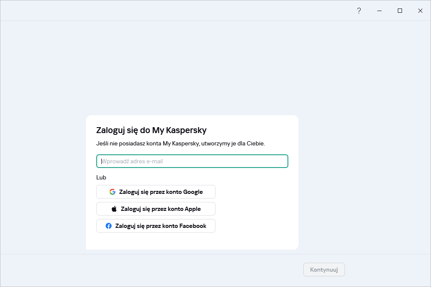Focus the 'Wprowadź adres e-mail' input field
Screen dimensions: 431x287
(192, 161)
